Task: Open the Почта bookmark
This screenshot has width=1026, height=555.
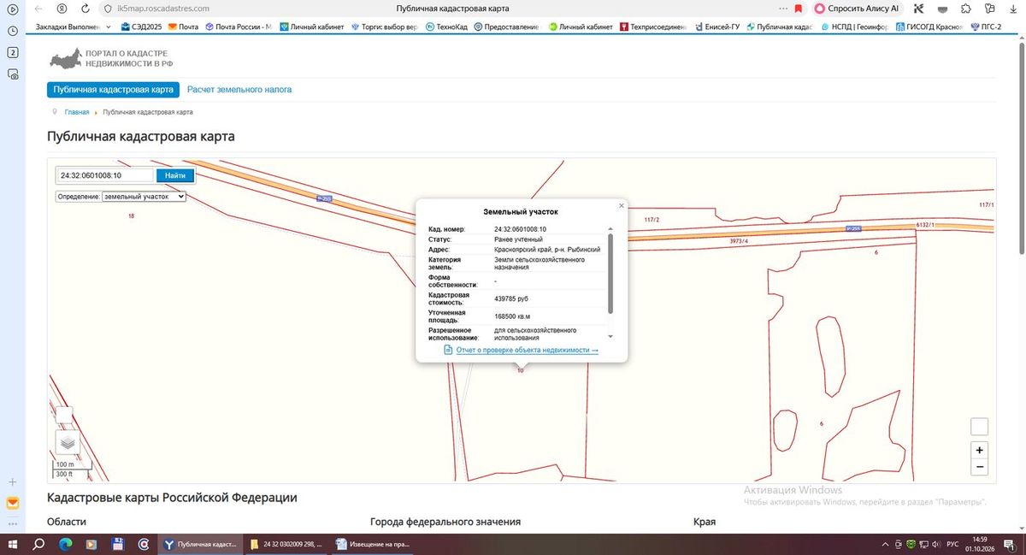Action: pyautogui.click(x=183, y=27)
